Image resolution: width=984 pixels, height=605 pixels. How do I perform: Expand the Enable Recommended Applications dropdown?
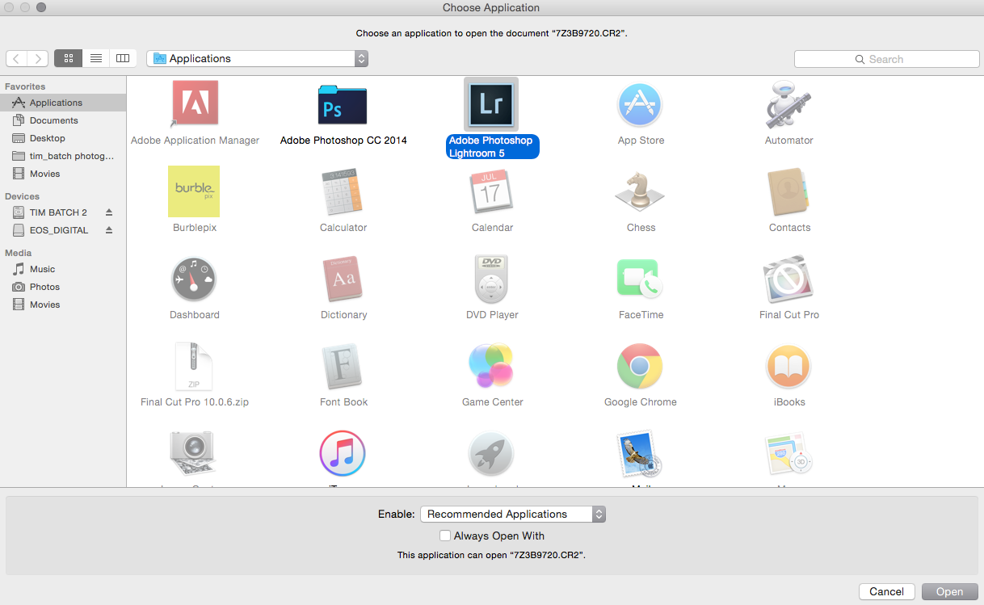tap(513, 514)
